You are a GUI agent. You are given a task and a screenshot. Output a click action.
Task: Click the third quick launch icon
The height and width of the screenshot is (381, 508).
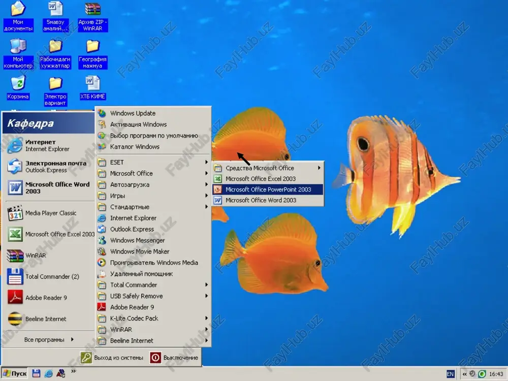coord(61,373)
